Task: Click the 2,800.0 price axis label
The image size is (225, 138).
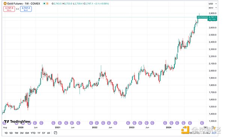Action: [x=213, y=13]
